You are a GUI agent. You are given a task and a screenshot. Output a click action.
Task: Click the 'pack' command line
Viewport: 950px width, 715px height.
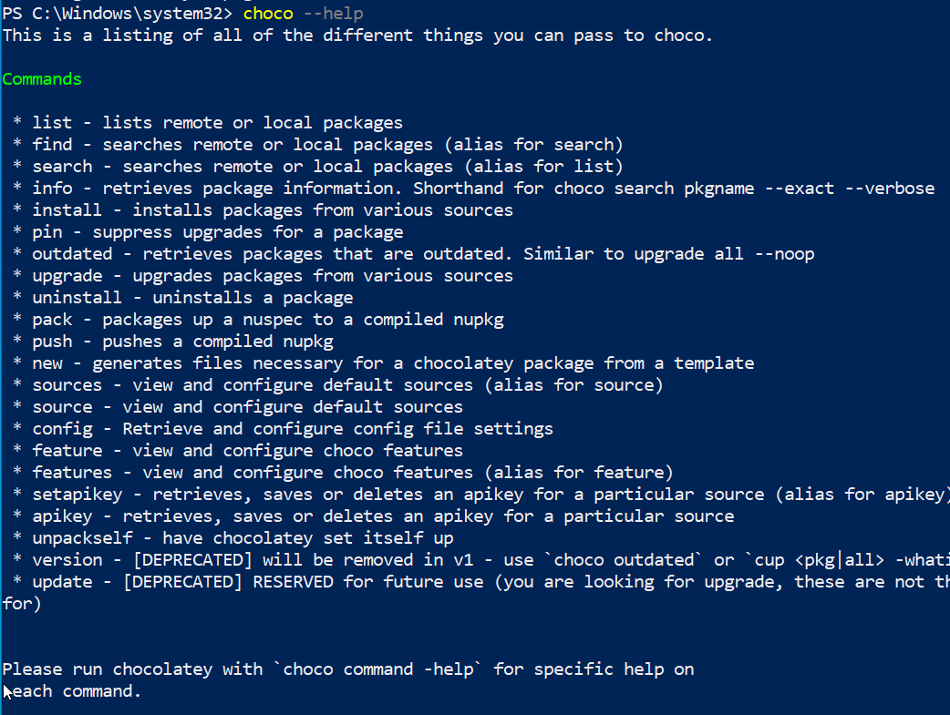coord(258,320)
